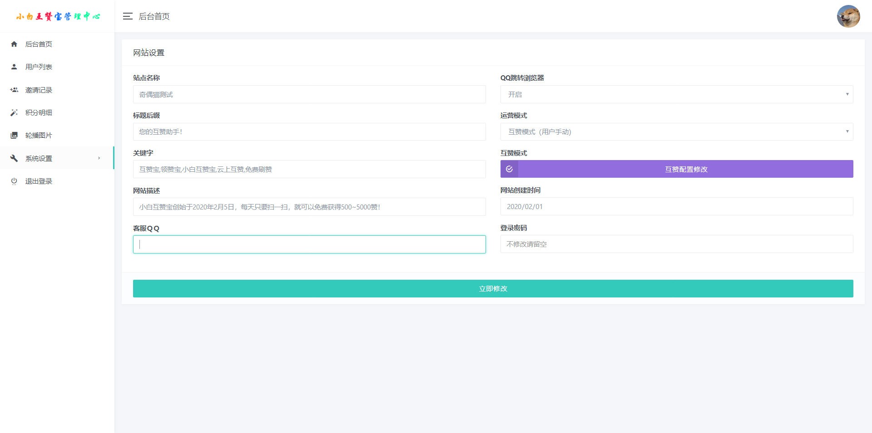
Task: Open the 运营模式 dropdown showing 互赞模式
Action: 677,132
